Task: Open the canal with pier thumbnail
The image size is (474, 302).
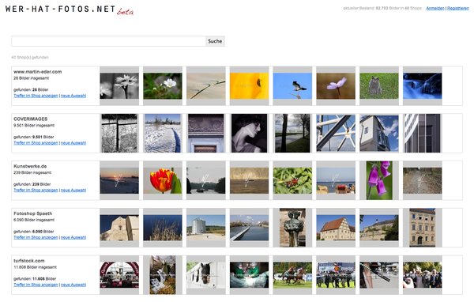Action: pyautogui.click(x=249, y=228)
